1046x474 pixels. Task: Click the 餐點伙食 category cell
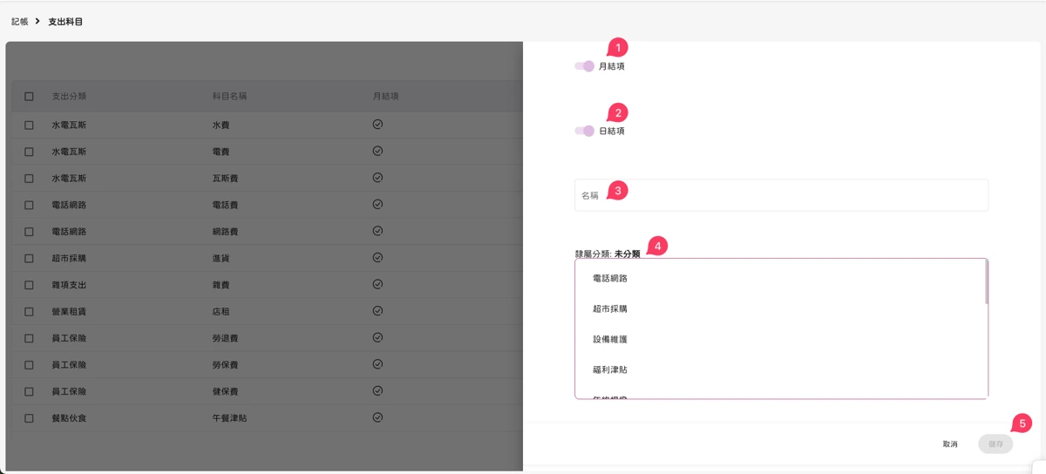69,418
